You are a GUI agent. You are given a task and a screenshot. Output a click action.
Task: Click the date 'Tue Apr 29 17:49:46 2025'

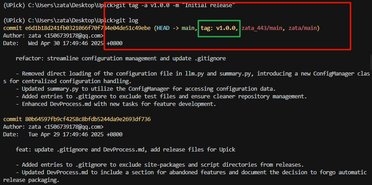click(x=66, y=135)
